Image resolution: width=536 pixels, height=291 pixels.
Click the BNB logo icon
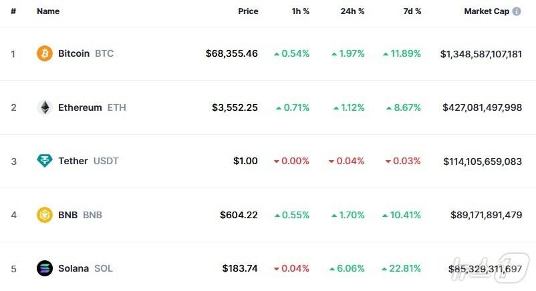pyautogui.click(x=44, y=215)
